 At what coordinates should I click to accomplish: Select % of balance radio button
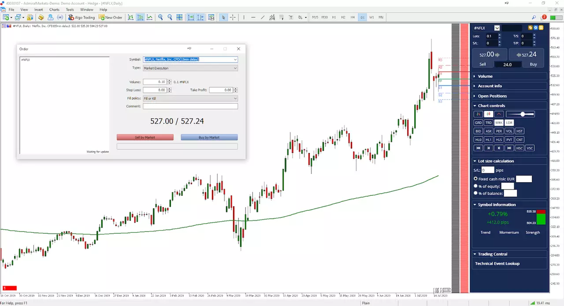(476, 193)
